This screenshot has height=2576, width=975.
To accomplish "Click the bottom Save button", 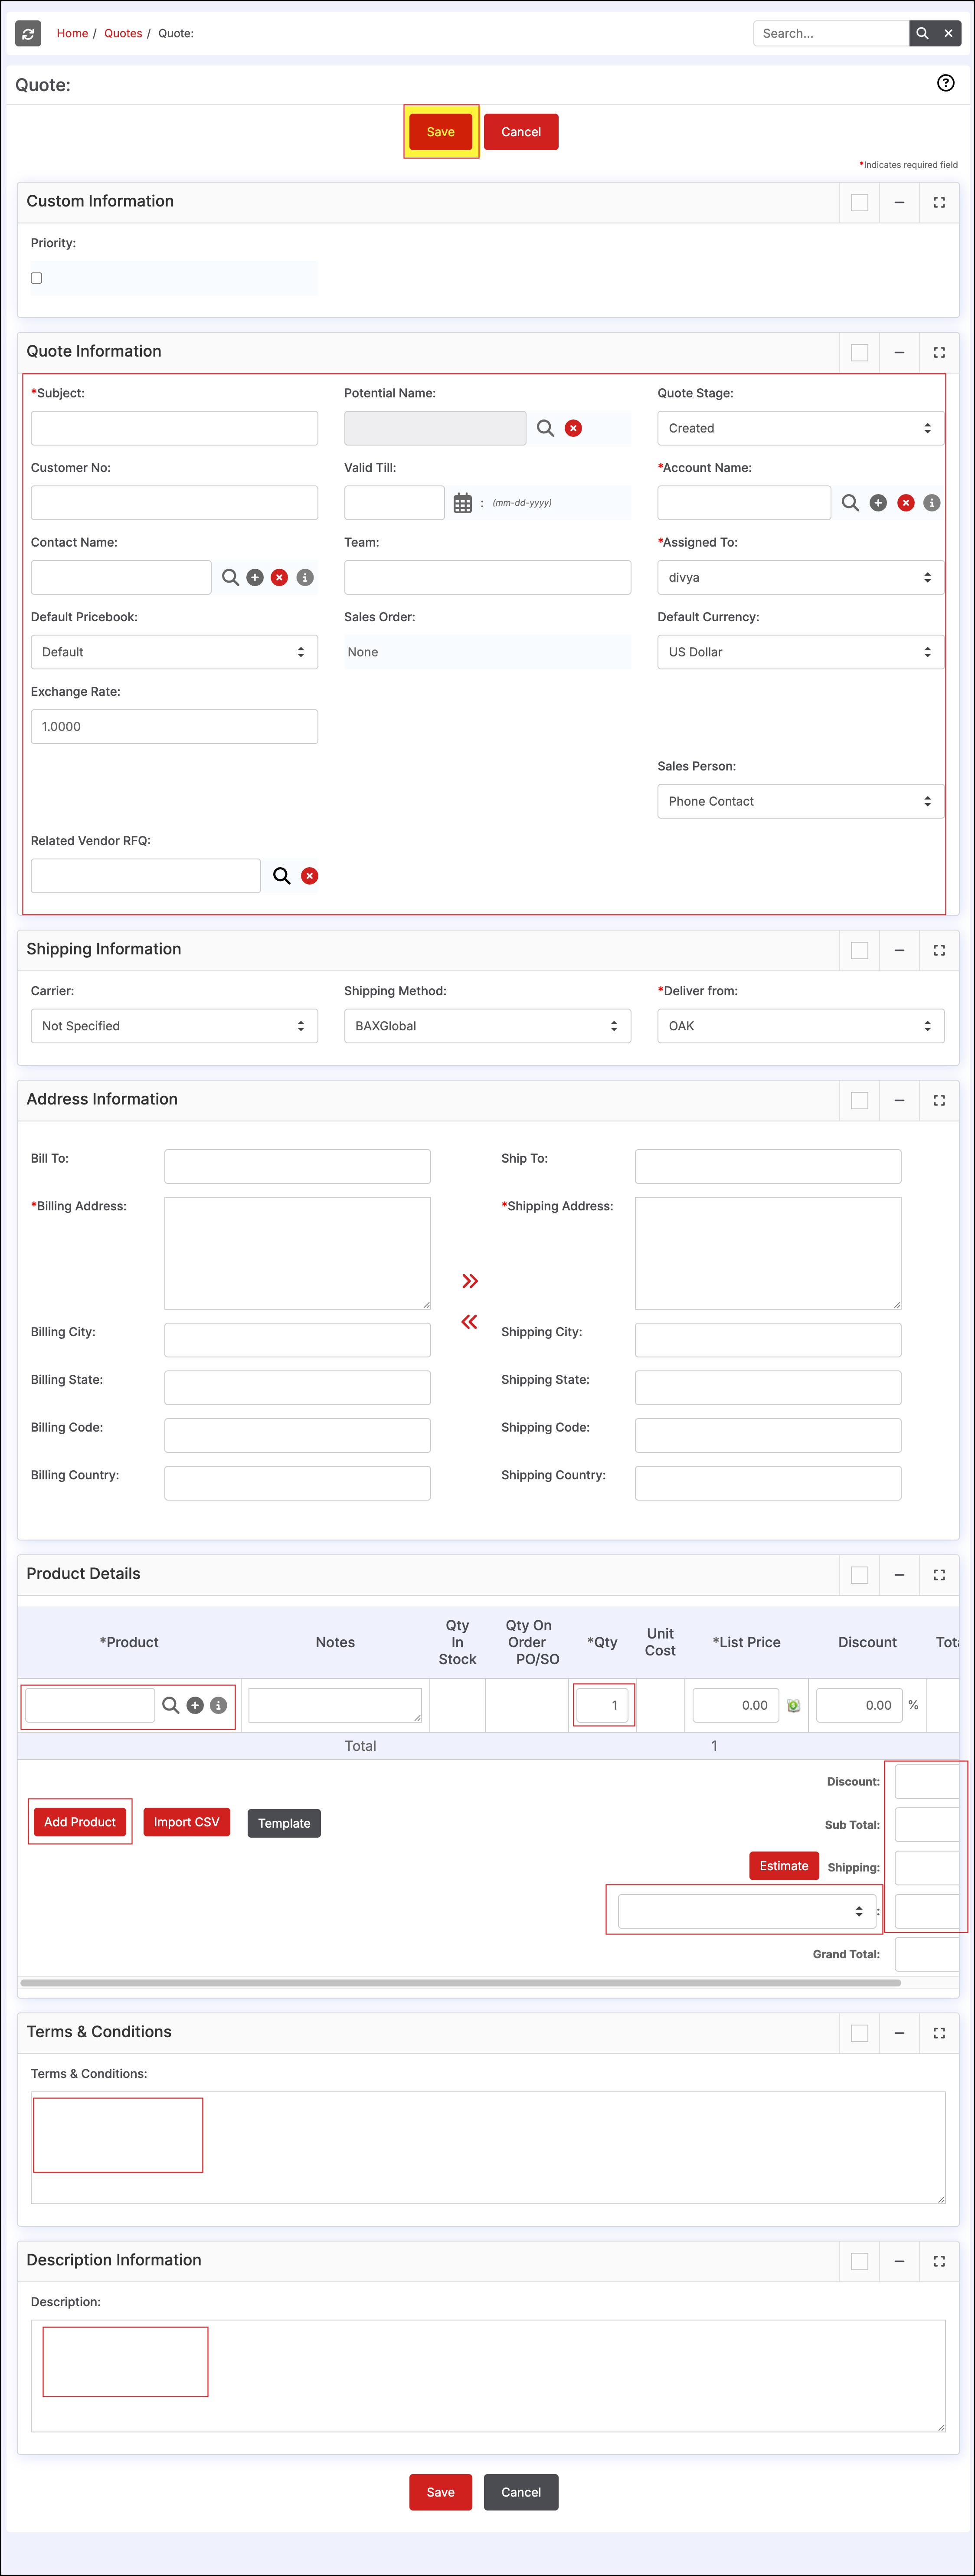I will coord(440,2492).
